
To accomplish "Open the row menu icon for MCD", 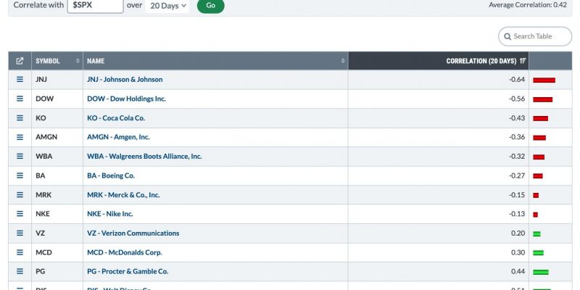I will click(20, 252).
